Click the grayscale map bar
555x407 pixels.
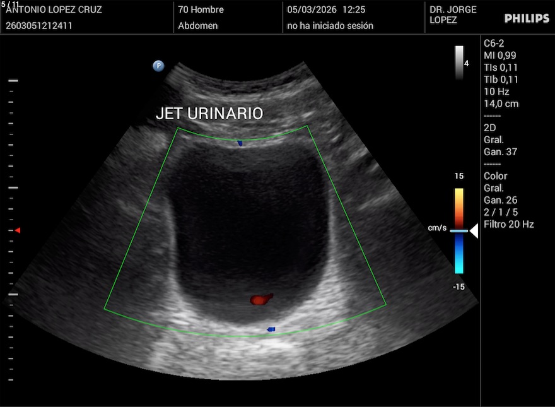pos(459,62)
